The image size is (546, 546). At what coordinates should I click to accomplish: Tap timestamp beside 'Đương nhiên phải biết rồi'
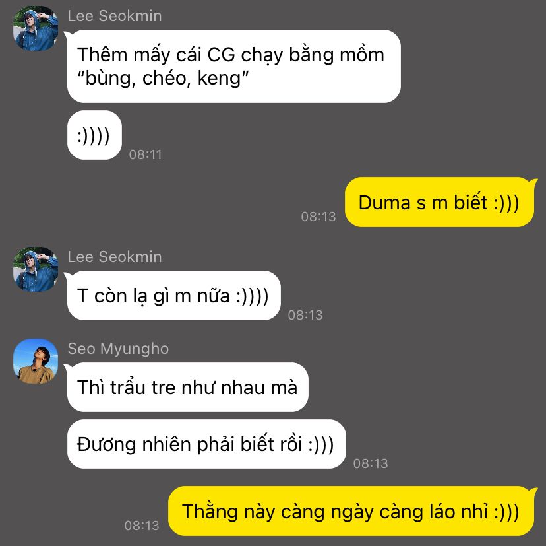[x=371, y=463]
